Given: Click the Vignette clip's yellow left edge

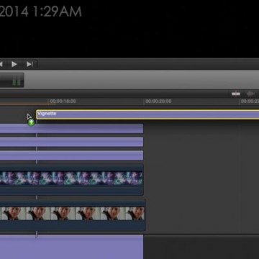Looking at the screenshot, I should pos(37,114).
